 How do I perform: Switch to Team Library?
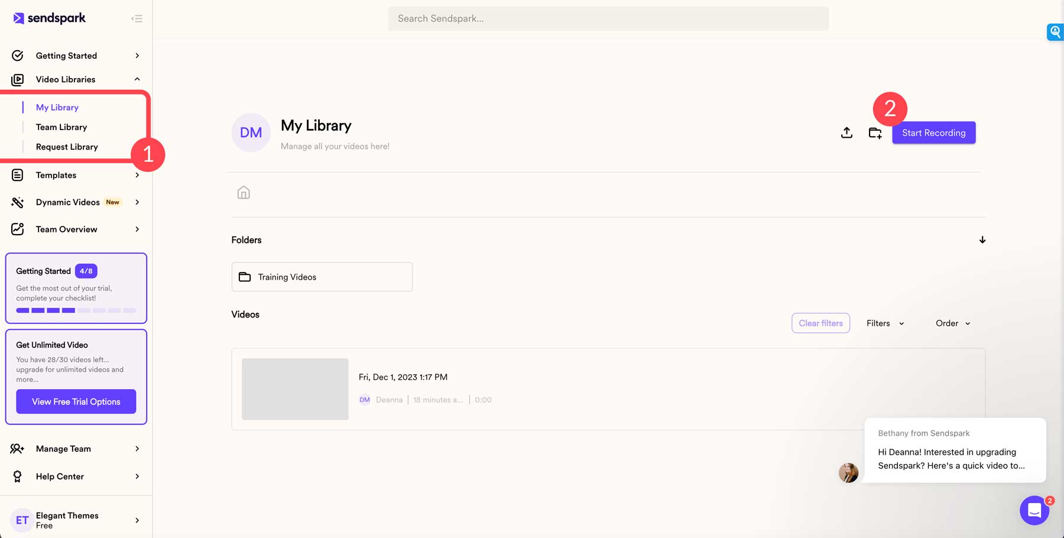61,127
